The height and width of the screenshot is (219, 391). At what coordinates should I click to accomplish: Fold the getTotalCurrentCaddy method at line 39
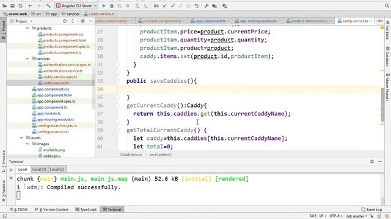click(x=117, y=130)
